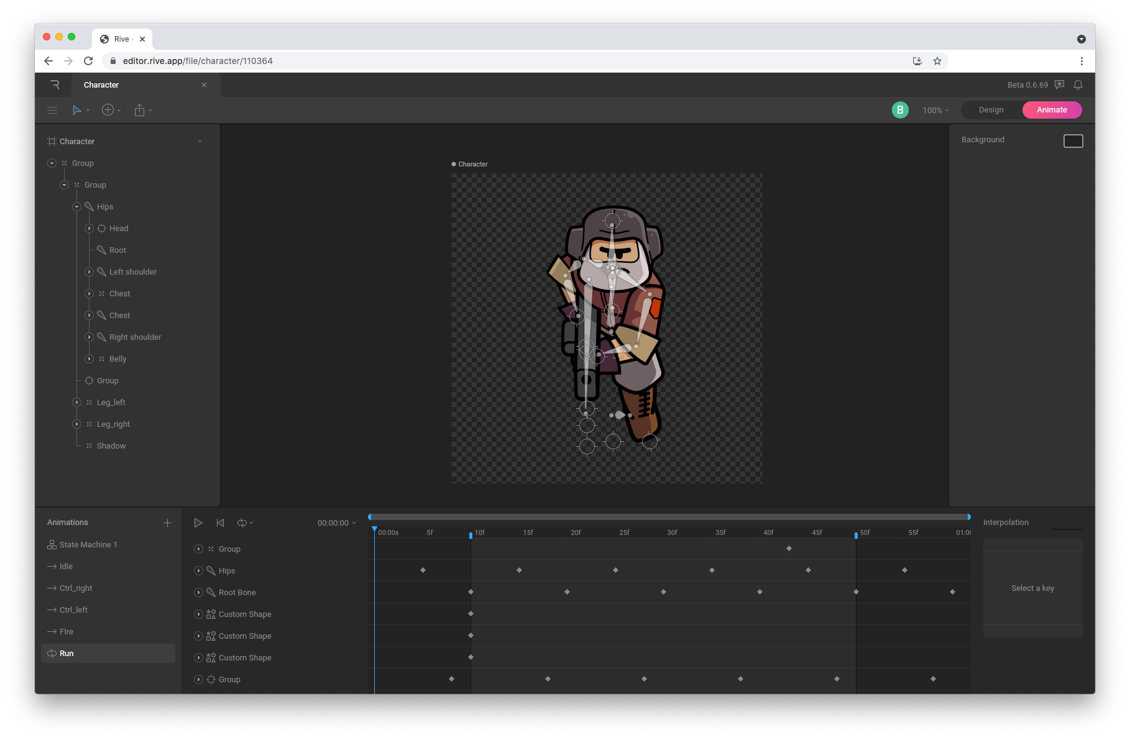Viewport: 1130px width, 740px height.
Task: Open the zoom percentage dropdown
Action: tap(935, 110)
